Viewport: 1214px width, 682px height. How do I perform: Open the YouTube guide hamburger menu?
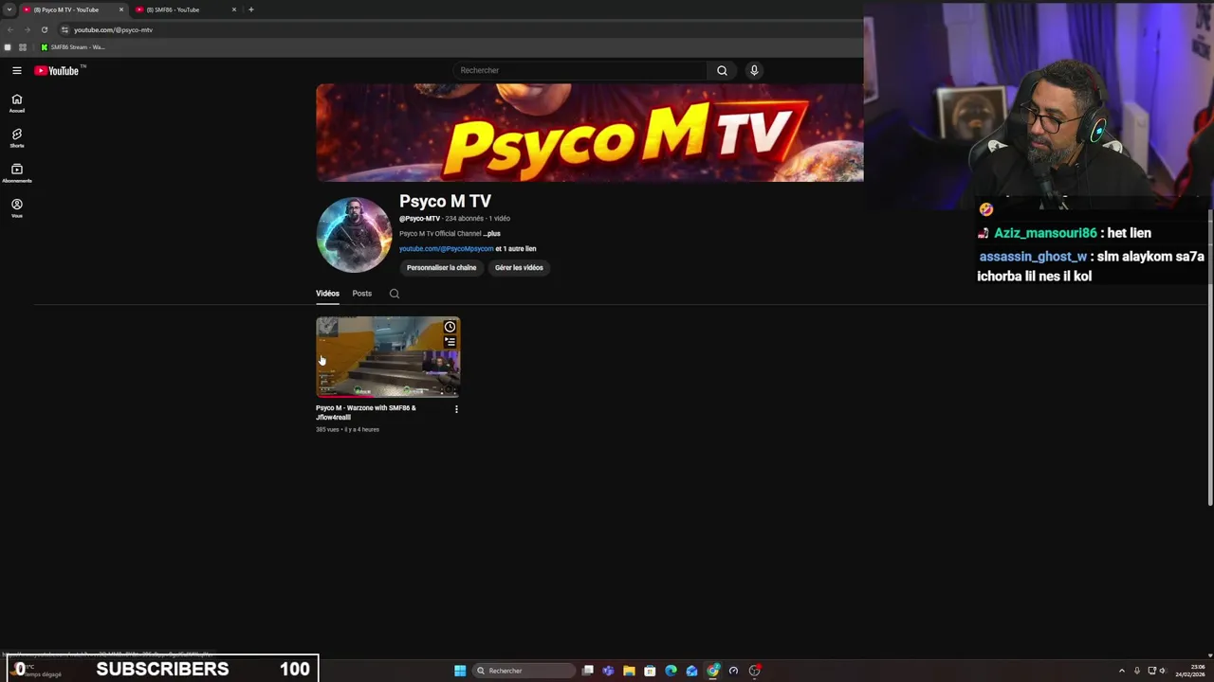[16, 70]
